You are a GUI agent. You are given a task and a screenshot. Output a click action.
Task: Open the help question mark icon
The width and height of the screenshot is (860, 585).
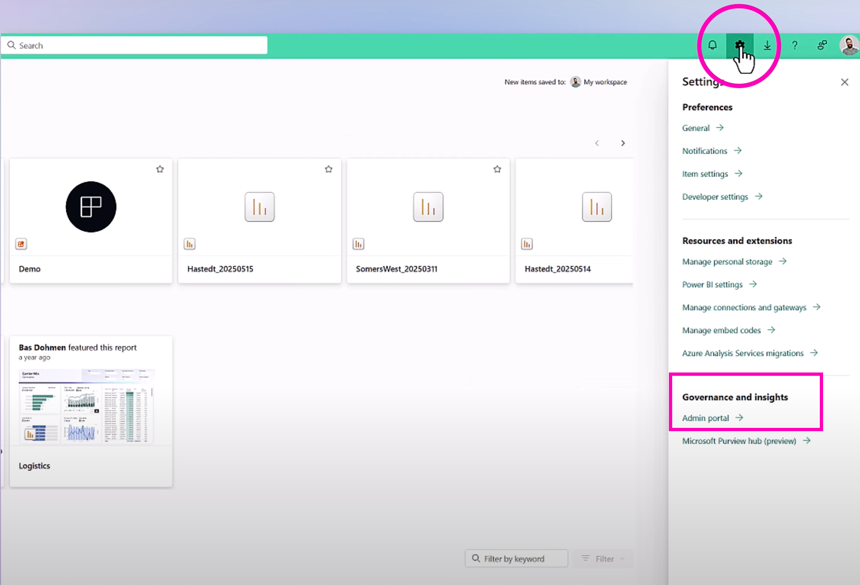[795, 45]
